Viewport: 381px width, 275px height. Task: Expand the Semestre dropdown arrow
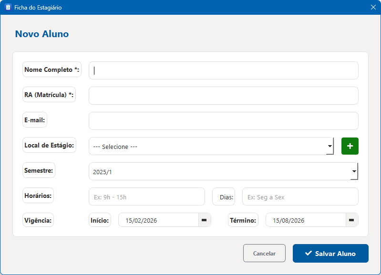pos(354,171)
